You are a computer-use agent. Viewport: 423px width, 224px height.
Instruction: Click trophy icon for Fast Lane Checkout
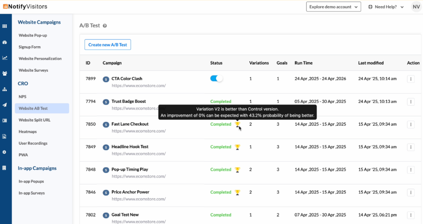point(237,124)
